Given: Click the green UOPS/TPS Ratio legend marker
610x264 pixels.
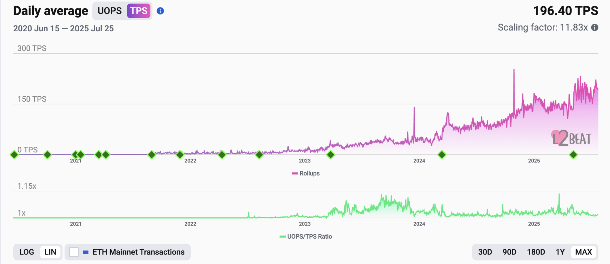Looking at the screenshot, I should (x=283, y=237).
